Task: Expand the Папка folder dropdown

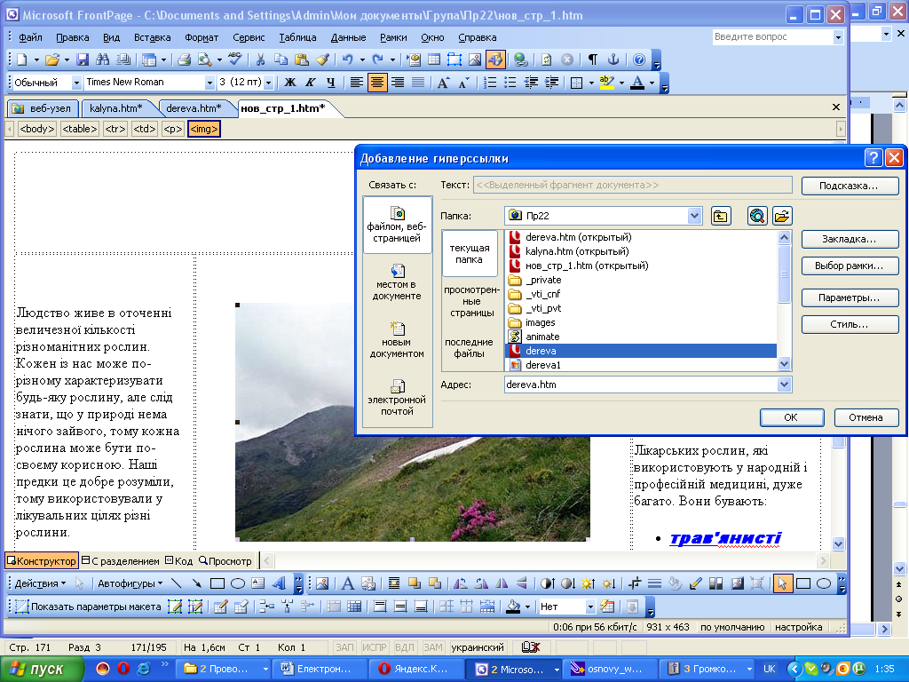Action: coord(694,216)
